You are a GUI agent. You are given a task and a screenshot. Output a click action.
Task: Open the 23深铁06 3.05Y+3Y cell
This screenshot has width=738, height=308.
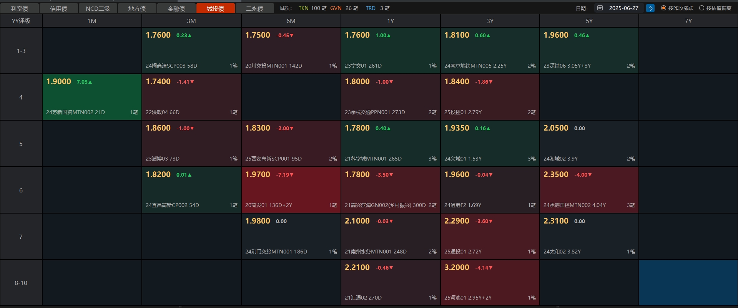pos(589,51)
